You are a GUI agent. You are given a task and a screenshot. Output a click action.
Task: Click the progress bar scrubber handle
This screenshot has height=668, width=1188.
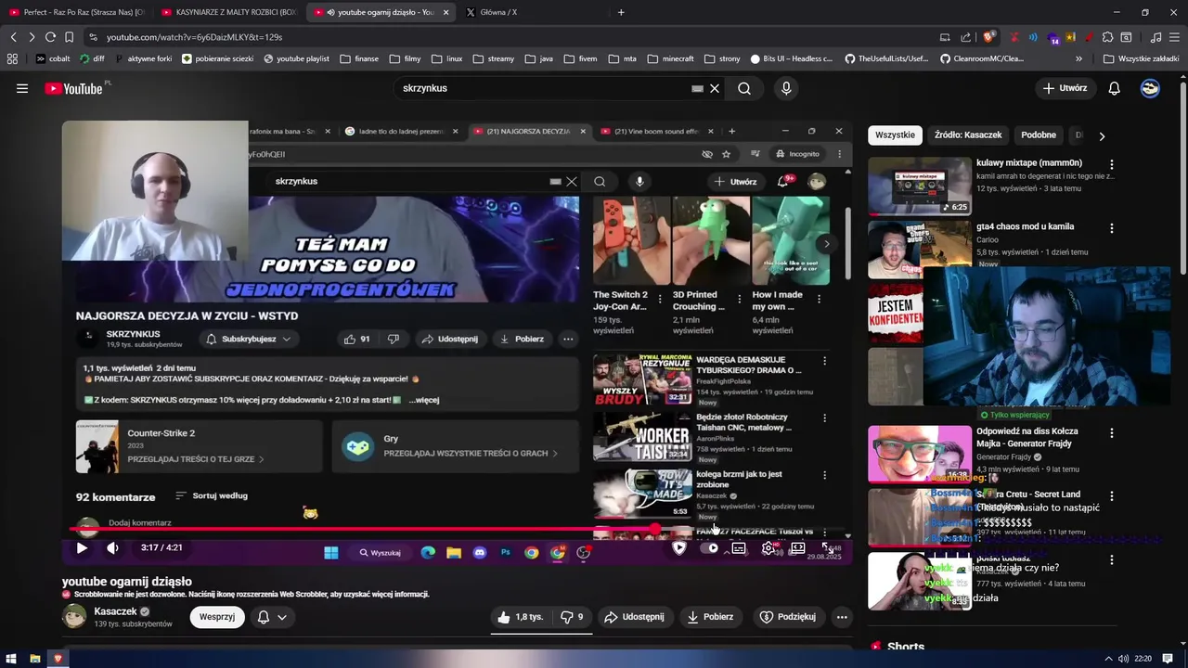pyautogui.click(x=655, y=529)
